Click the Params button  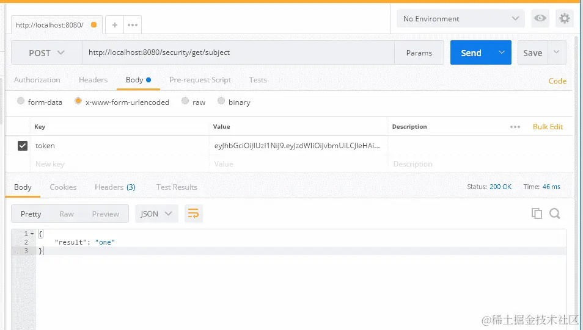tap(419, 52)
